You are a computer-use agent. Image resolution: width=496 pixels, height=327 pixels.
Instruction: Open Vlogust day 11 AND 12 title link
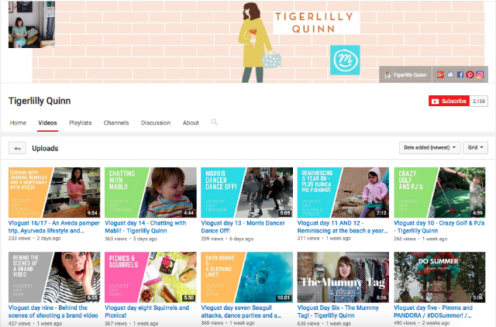pos(343,227)
